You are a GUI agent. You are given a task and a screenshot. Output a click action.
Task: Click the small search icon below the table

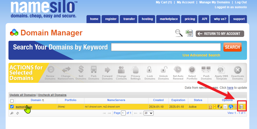[x=12, y=113]
